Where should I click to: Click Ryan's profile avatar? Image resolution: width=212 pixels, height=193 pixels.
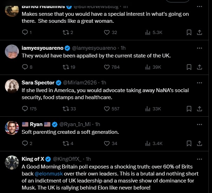(12, 128)
